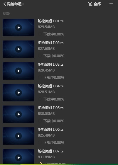Go back from 陀枪师姐 I folder

point(5,4)
